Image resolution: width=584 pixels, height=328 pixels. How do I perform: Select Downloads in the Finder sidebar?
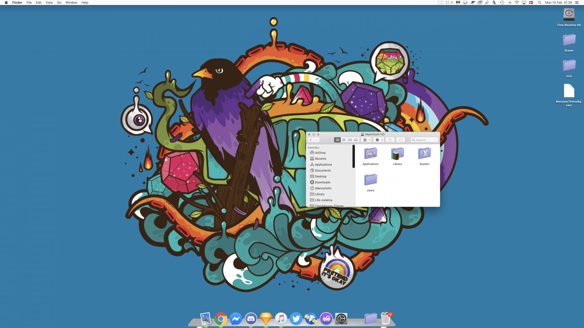pos(322,183)
